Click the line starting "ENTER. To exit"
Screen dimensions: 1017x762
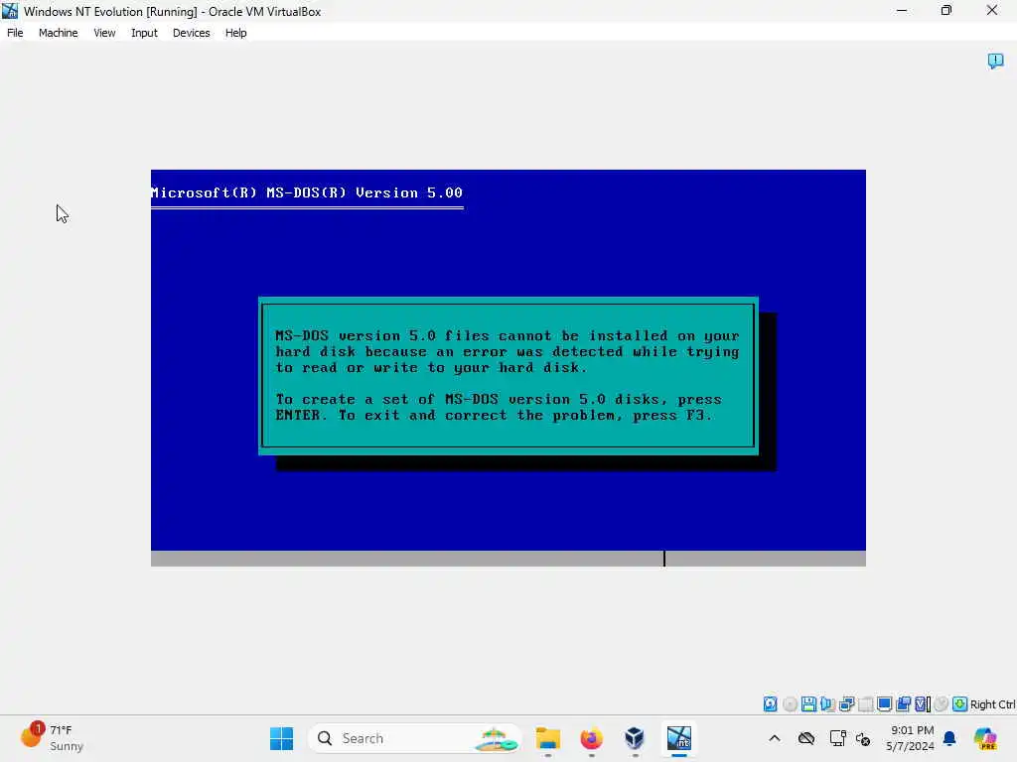tap(494, 416)
